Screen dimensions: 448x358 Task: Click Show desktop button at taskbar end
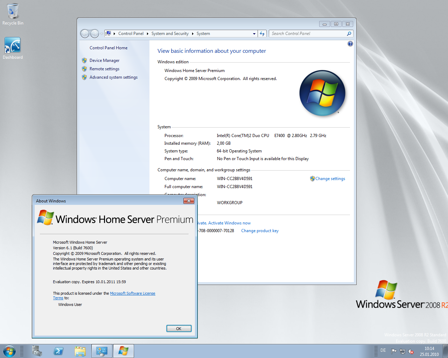click(446, 351)
